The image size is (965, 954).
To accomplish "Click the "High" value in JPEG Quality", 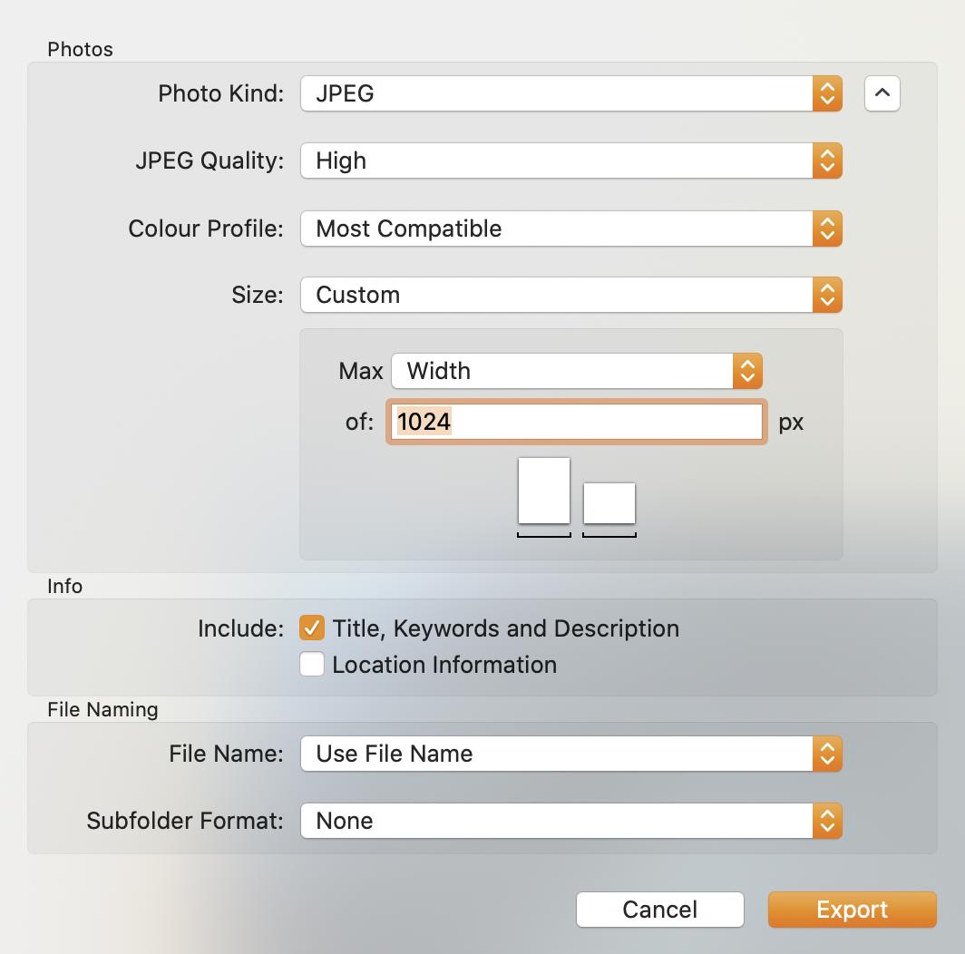I will tap(341, 161).
